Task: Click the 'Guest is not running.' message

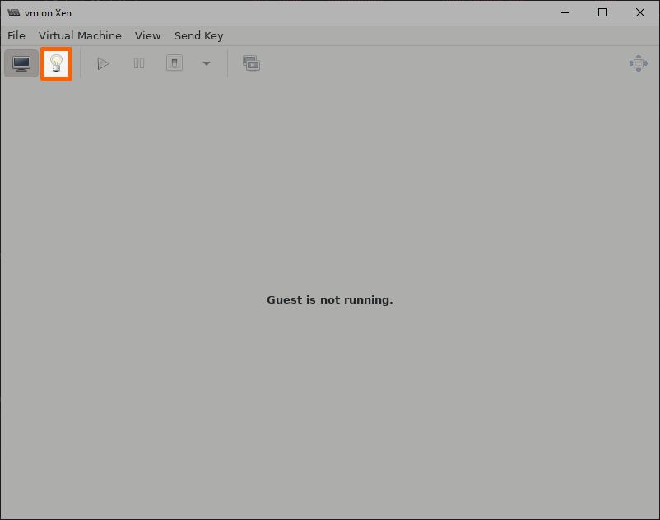Action: tap(329, 300)
